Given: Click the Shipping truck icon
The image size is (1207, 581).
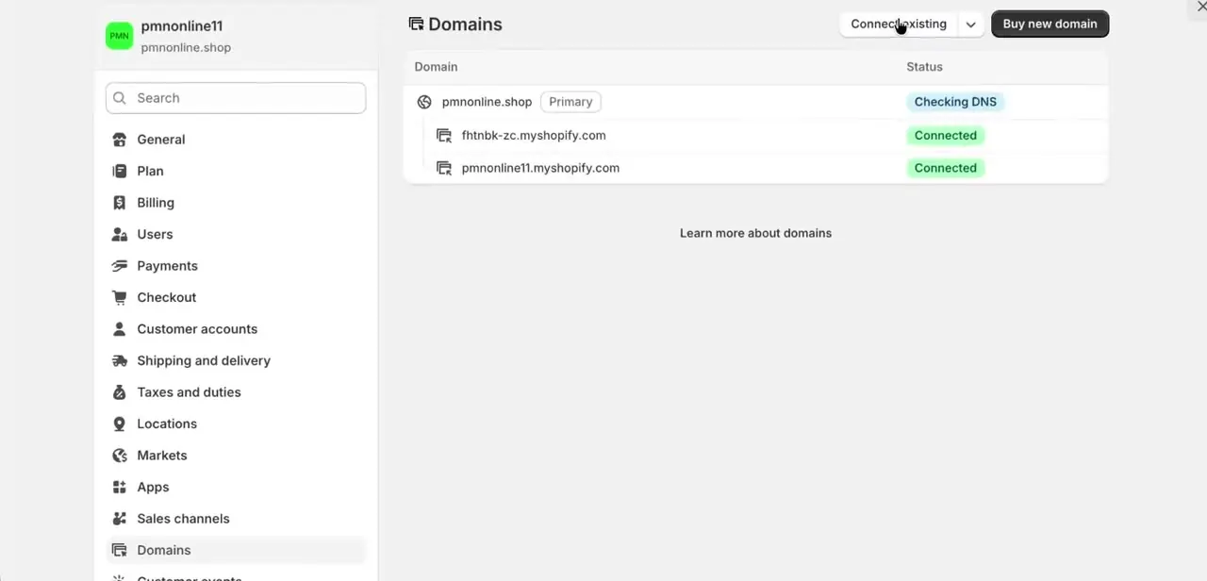Looking at the screenshot, I should [x=120, y=360].
